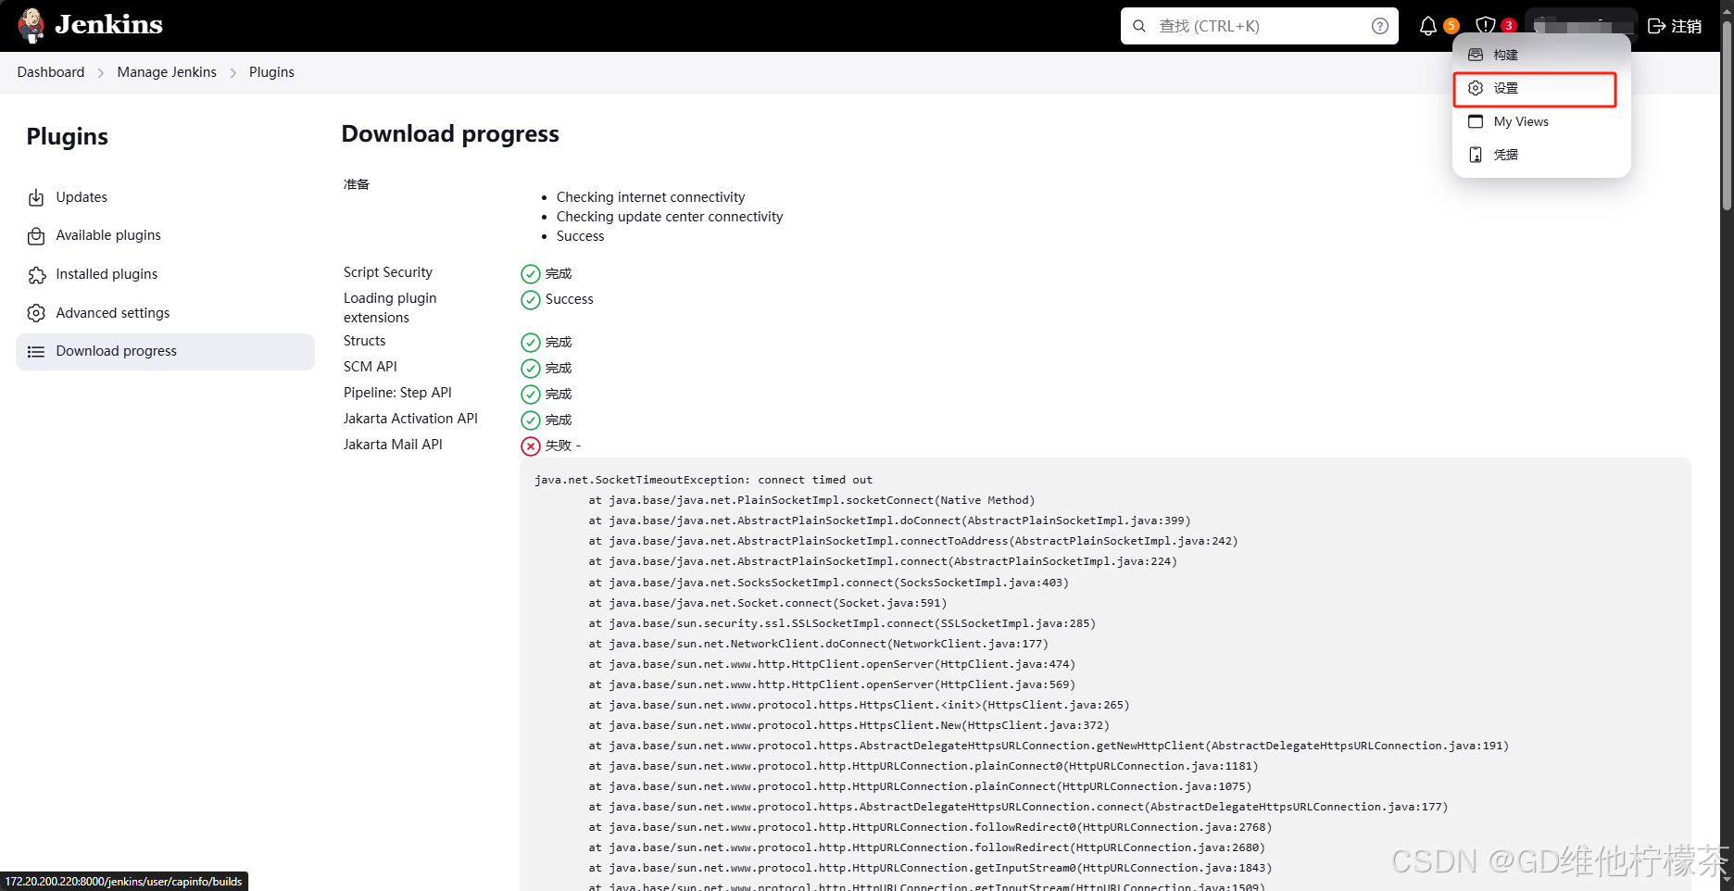Open Installed plugins in the sidebar

click(x=165, y=274)
